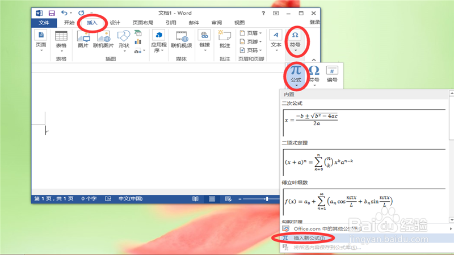Insert 联机图片 online pictures
The width and height of the screenshot is (454, 255).
pyautogui.click(x=103, y=39)
